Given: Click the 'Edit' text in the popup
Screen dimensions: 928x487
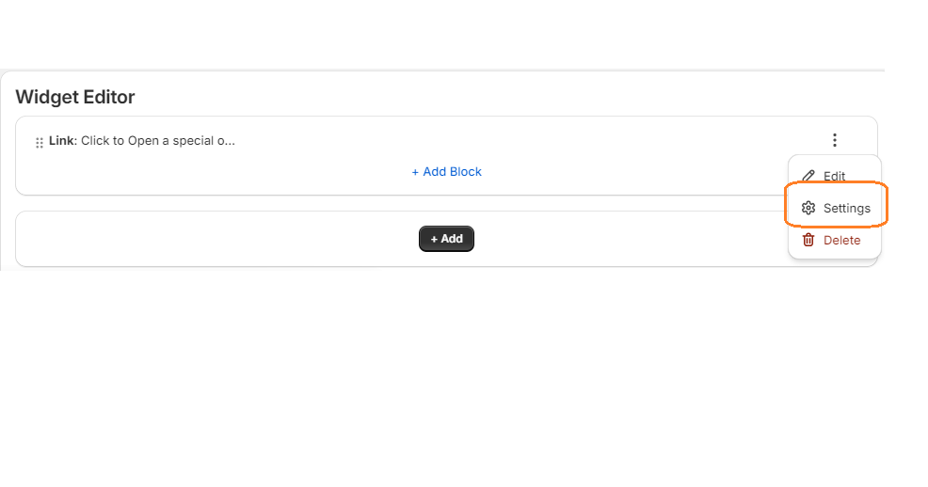Looking at the screenshot, I should [x=834, y=176].
